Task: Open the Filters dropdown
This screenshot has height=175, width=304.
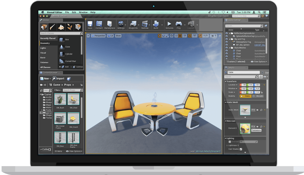Action: [58, 90]
